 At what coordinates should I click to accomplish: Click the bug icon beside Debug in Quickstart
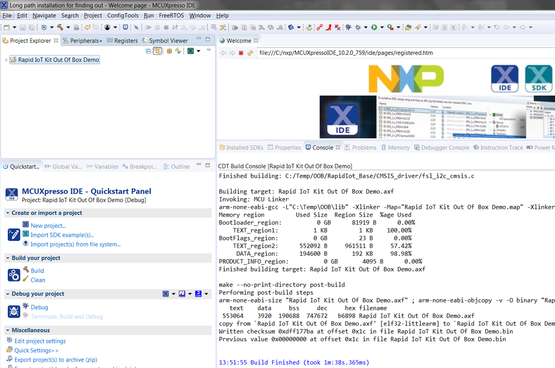click(26, 306)
